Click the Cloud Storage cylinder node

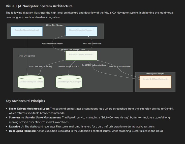tap(69, 82)
